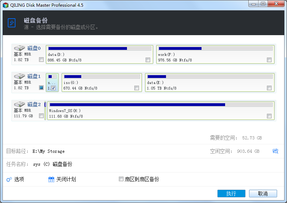Minimize the QILING Disk Master window
Viewport: 287px width, 203px height.
pos(254,4)
